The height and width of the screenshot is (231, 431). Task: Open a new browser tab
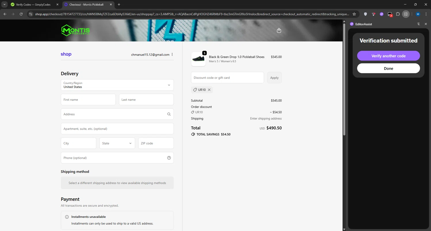[119, 5]
